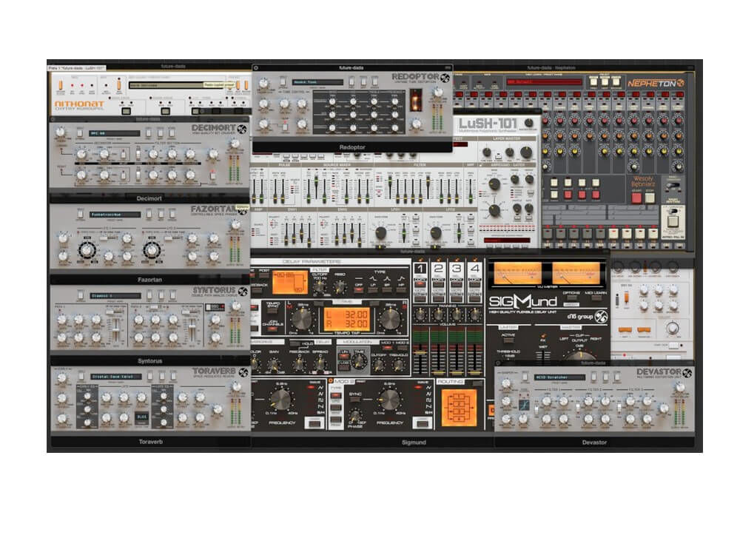Click the Start button on Nepheton
Screen dimensions: 740x555
tap(636, 198)
